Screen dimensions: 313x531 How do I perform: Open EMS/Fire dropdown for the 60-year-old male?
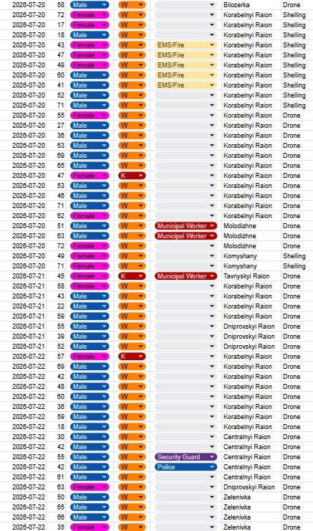coord(186,75)
